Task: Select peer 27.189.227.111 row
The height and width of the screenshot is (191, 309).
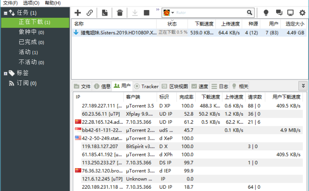Action: click(188, 106)
